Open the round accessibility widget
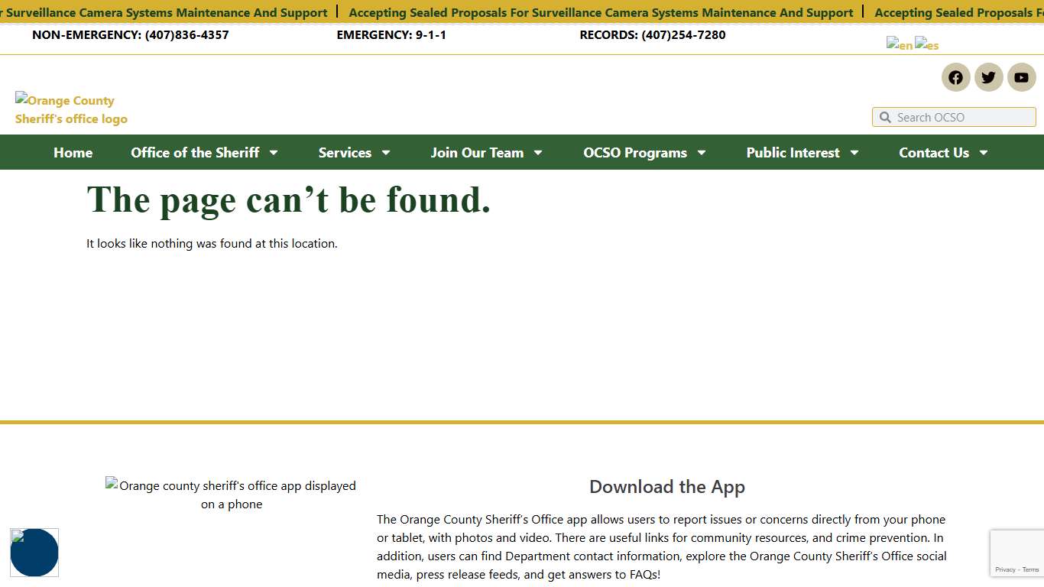The width and height of the screenshot is (1044, 587). 34,553
